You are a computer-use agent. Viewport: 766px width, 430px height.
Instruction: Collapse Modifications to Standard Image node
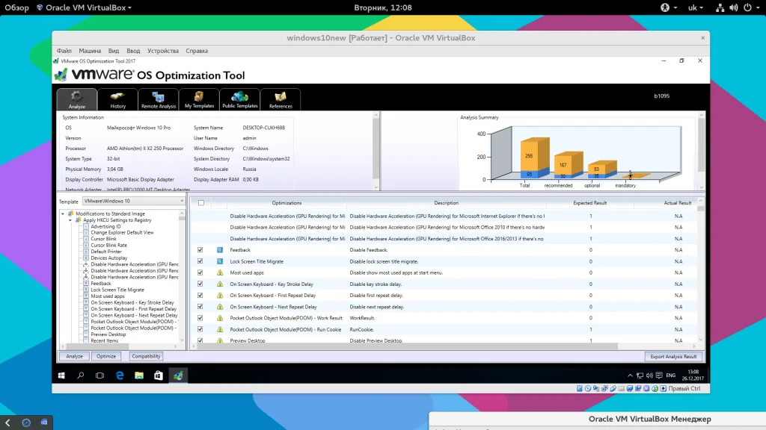(64, 214)
